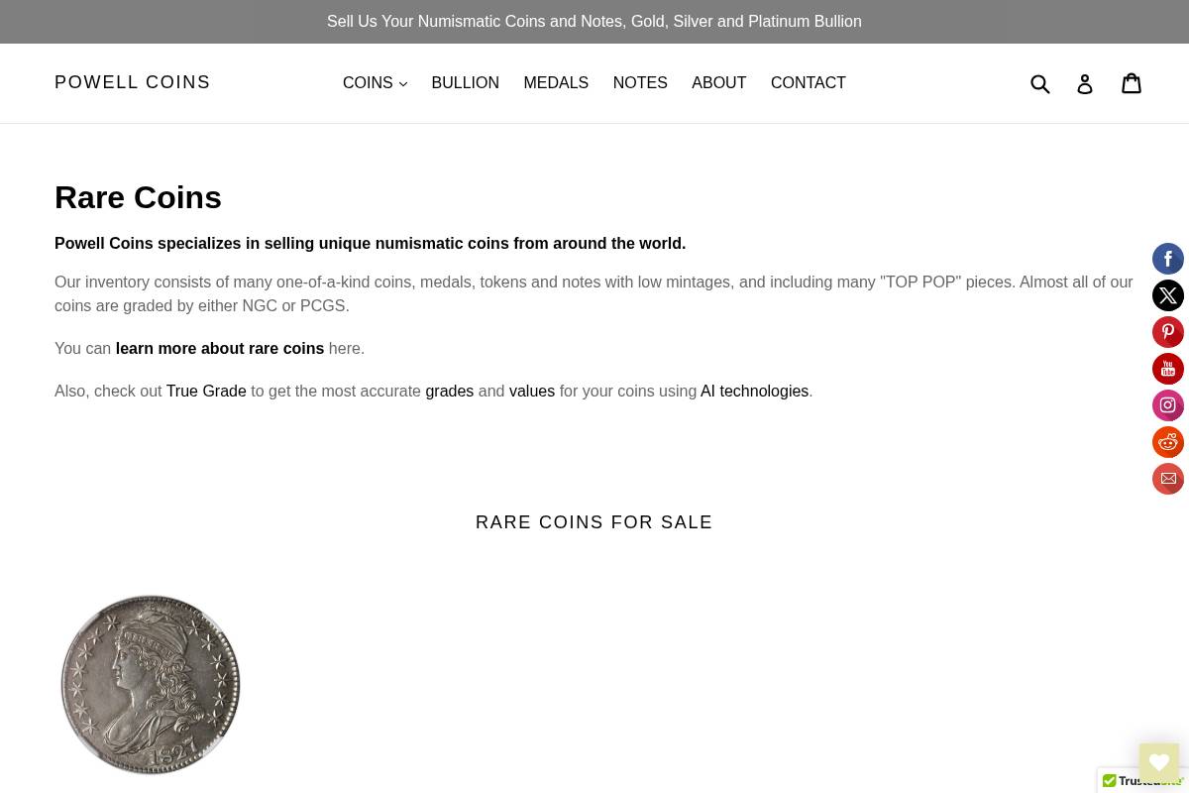Open the NOTES page

[640, 83]
